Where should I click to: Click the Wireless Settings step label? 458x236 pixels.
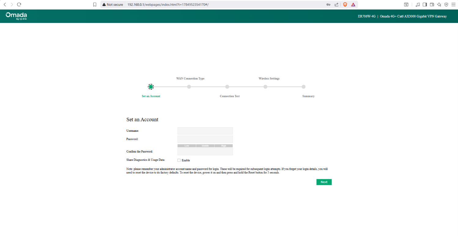click(269, 79)
